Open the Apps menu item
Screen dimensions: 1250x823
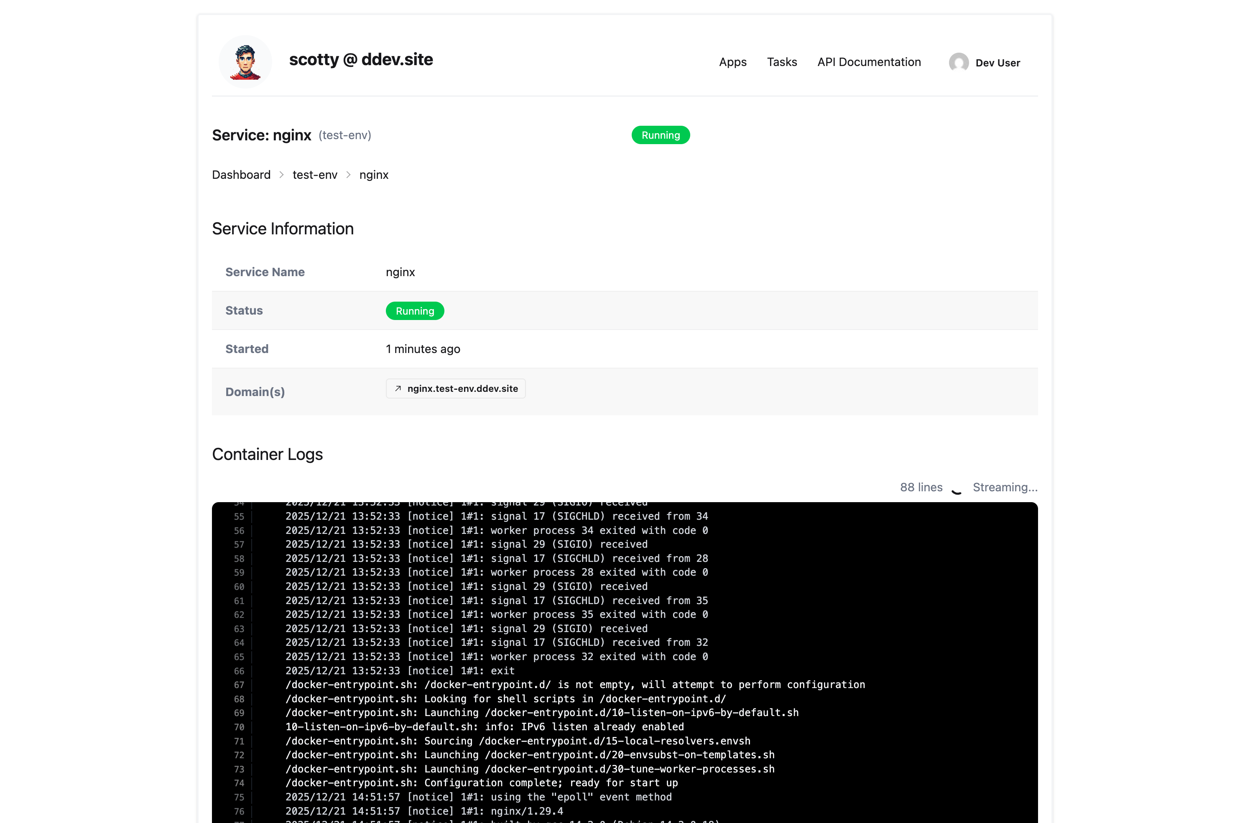[x=733, y=62]
